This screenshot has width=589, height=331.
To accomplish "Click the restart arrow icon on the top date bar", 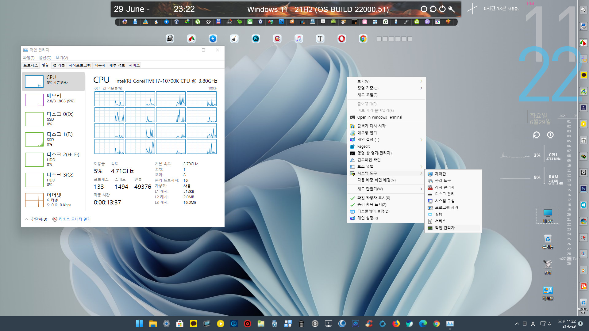I will pos(433,9).
